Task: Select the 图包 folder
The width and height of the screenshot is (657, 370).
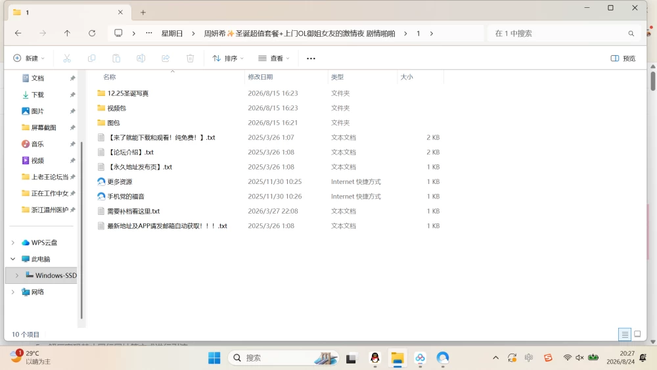Action: [x=114, y=123]
